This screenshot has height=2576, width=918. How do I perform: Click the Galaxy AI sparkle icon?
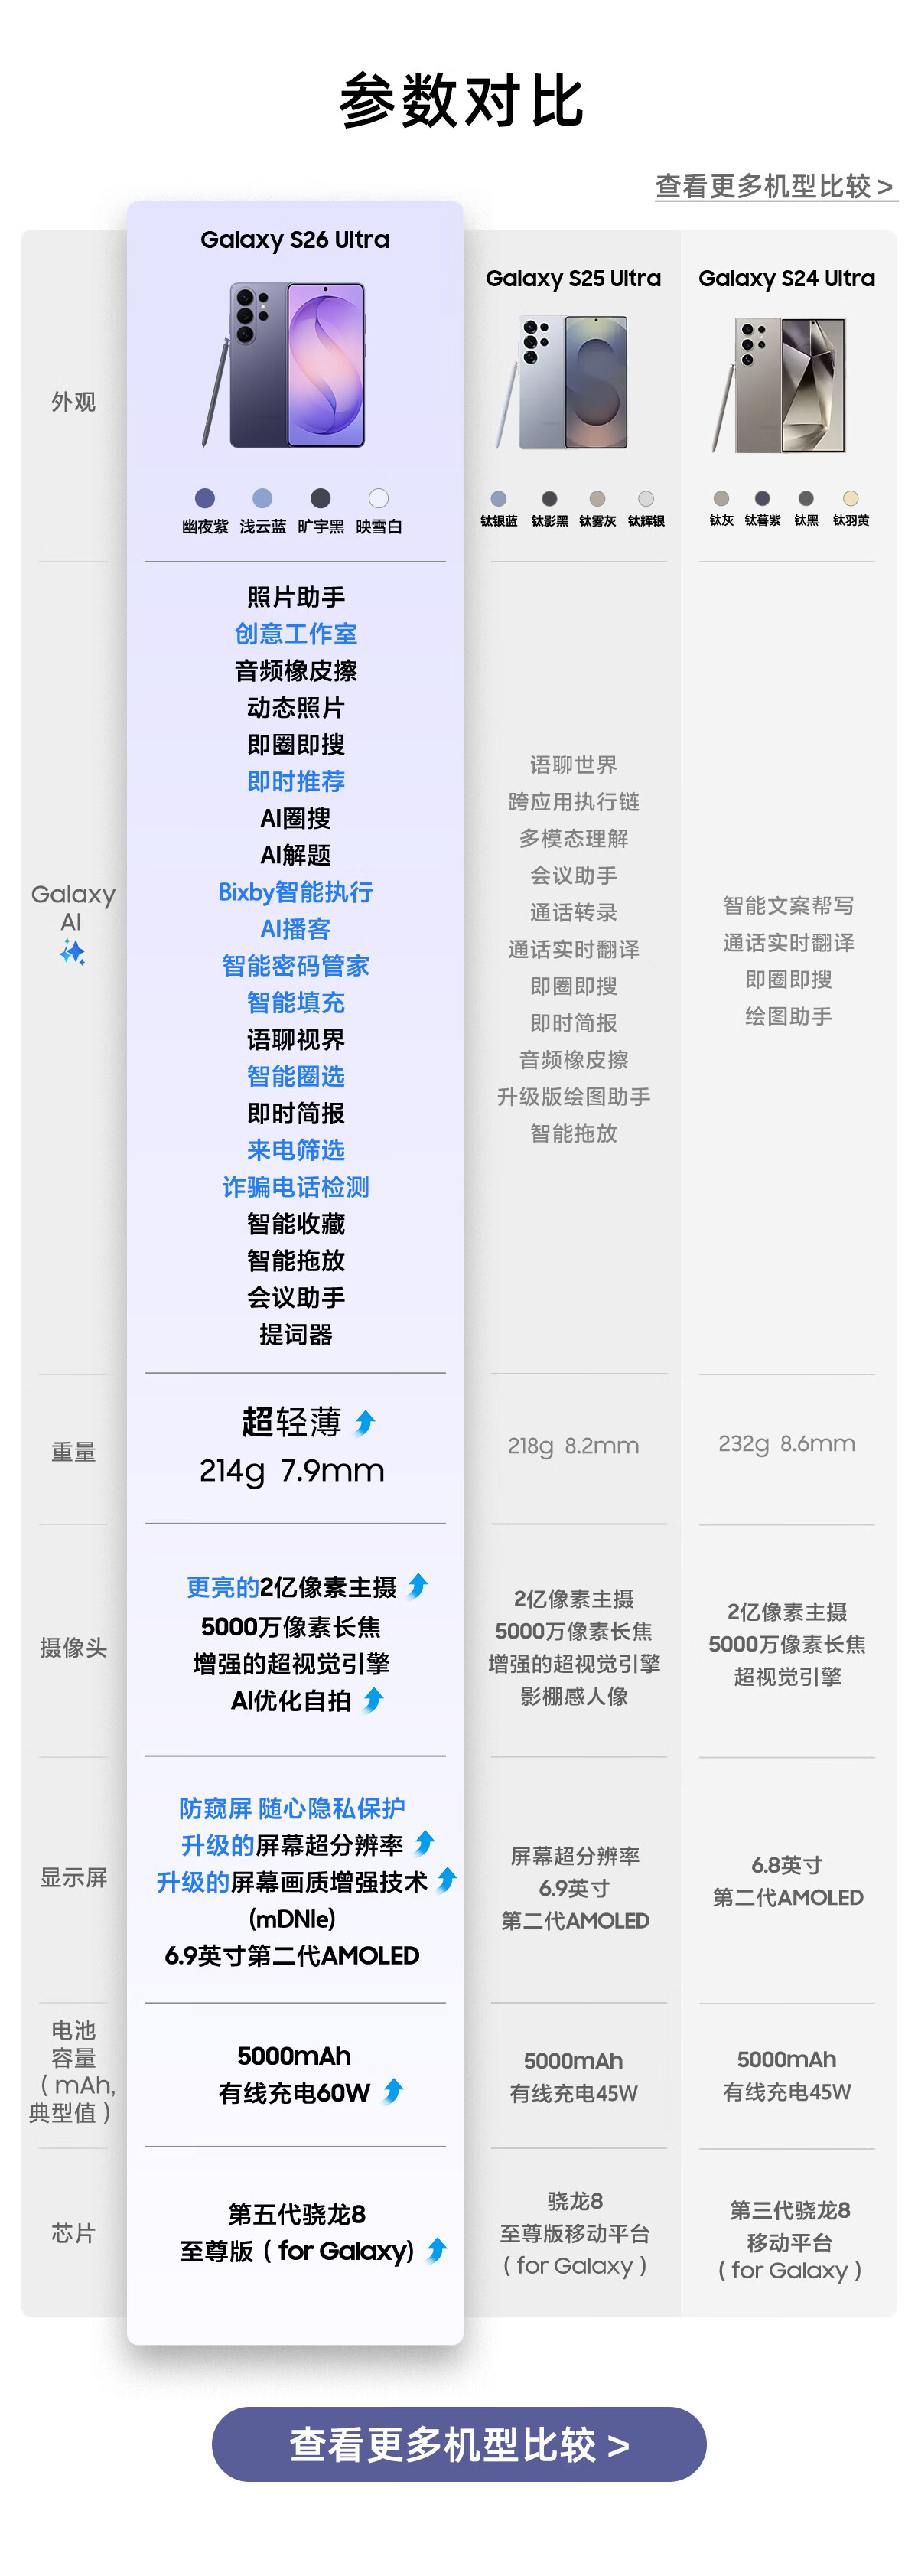[72, 952]
